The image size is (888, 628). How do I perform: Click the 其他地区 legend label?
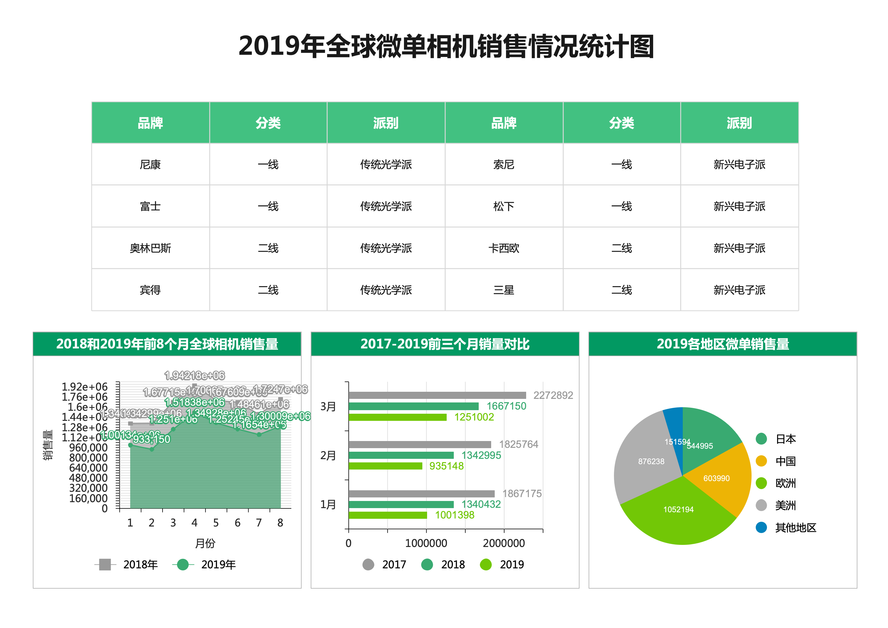point(795,527)
